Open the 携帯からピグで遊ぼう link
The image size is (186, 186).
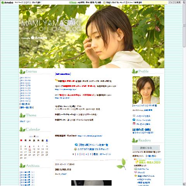[x=143, y=133]
